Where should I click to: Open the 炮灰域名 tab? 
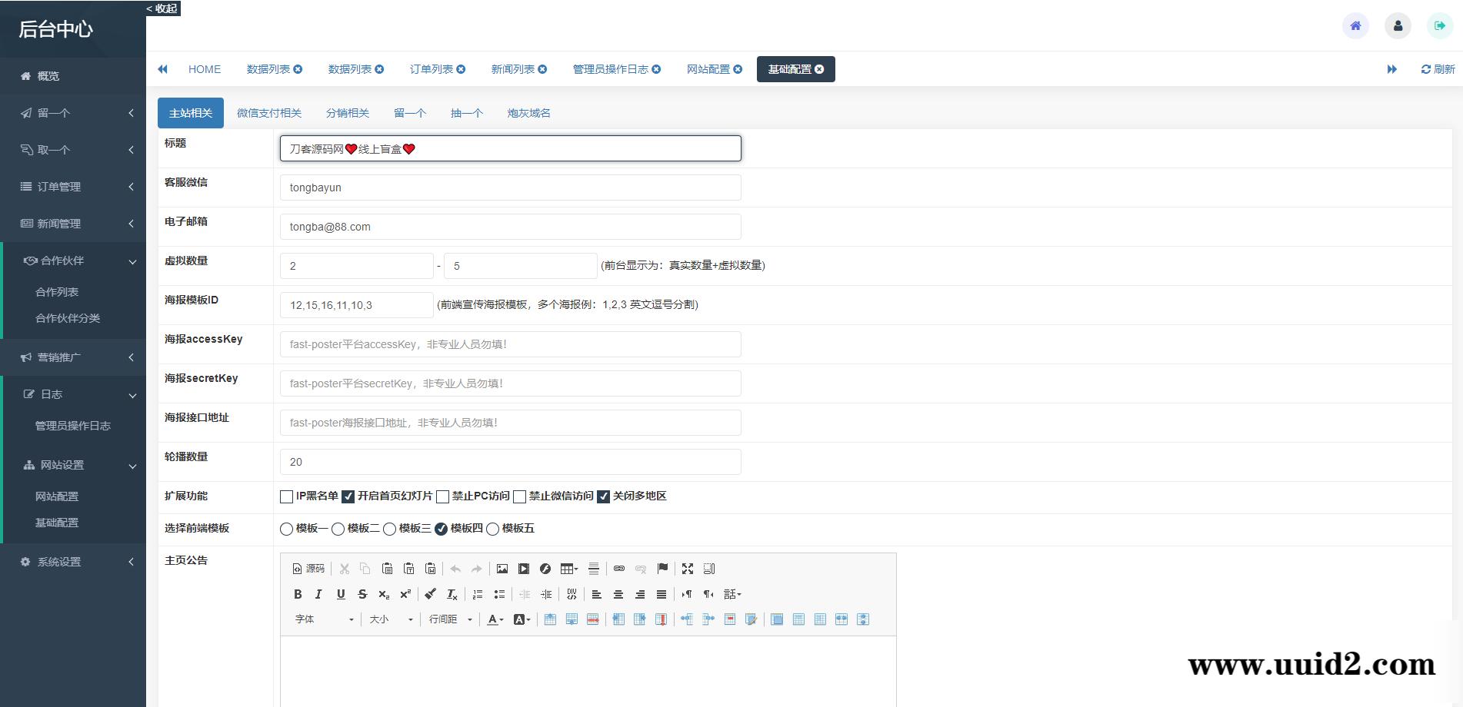coord(528,113)
